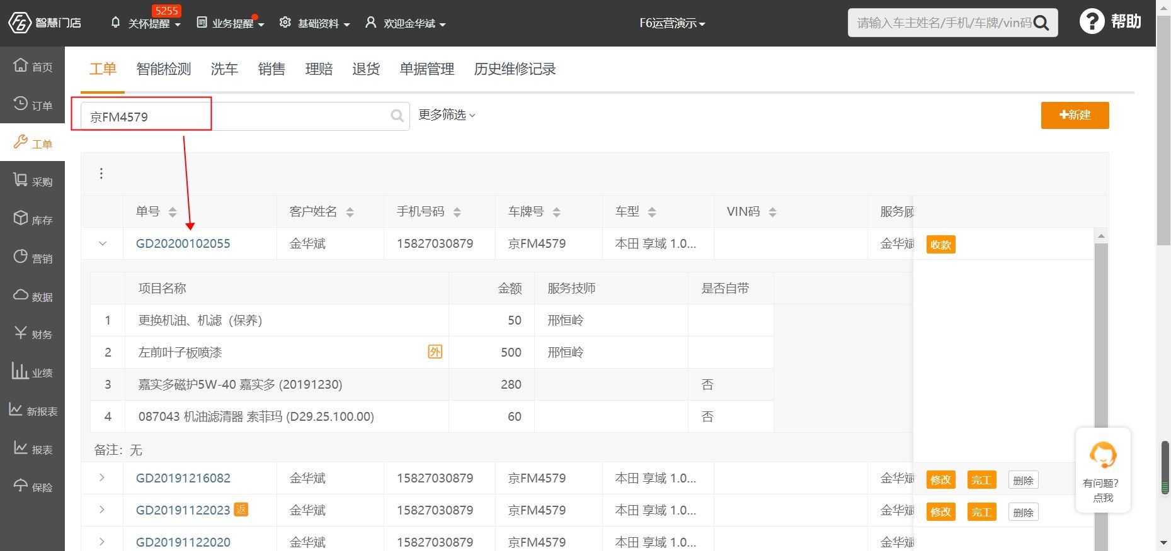Open 采购 cart item in sidebar
This screenshot has height=551, width=1171.
point(33,181)
